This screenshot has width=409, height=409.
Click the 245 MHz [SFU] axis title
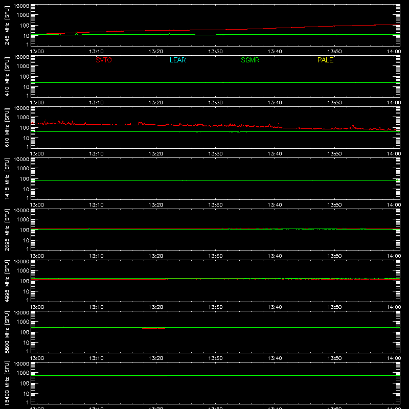(7, 25)
